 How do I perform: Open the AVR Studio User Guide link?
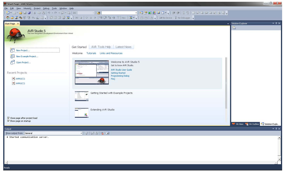121,70
